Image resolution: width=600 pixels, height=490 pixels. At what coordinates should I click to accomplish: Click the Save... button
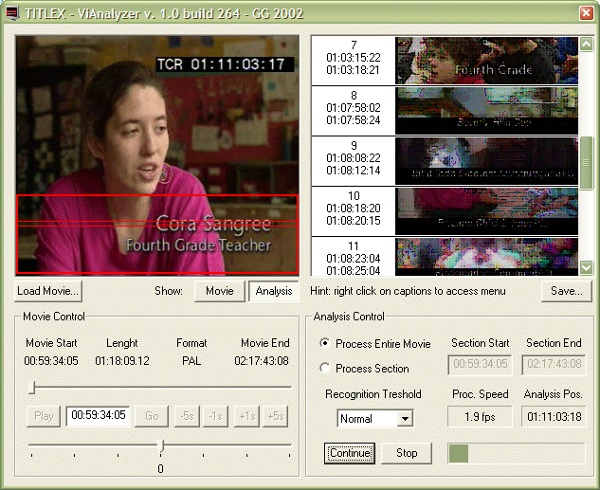(567, 291)
